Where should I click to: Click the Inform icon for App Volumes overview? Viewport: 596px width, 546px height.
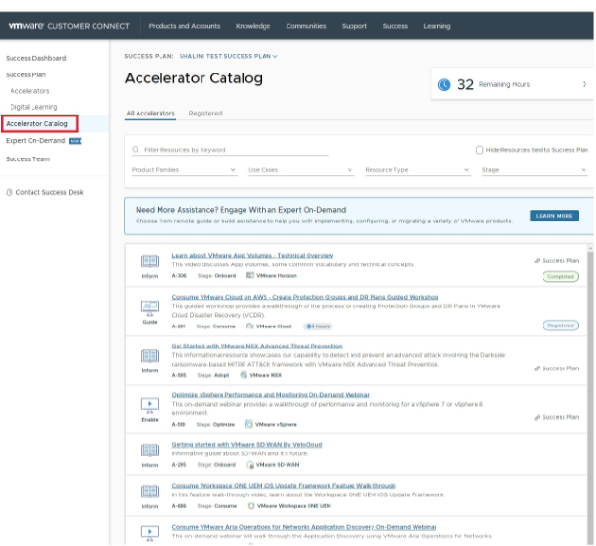coord(150,261)
